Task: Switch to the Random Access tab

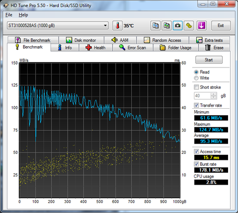Action: coord(163,40)
